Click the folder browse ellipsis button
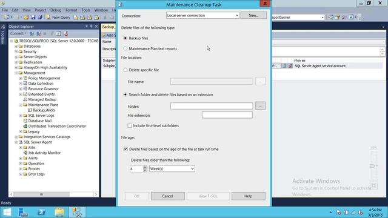 click(x=260, y=106)
